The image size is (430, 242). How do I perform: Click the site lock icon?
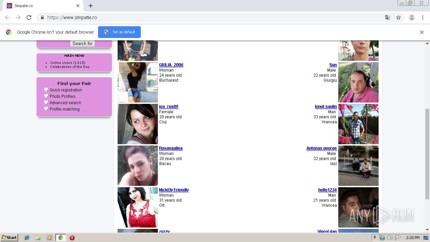click(x=42, y=17)
